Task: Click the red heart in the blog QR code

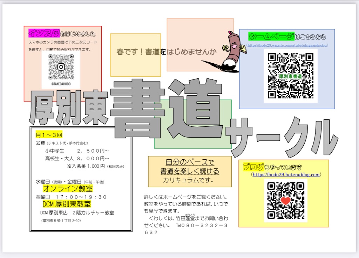Action: pyautogui.click(x=285, y=201)
